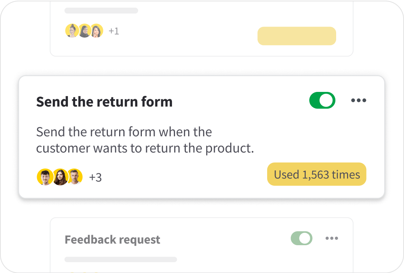
Task: Select avatar of woman wearing black hijab
Action: pos(84,31)
